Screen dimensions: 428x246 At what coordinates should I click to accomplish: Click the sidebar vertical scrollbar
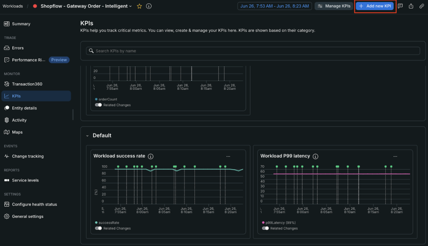pyautogui.click(x=73, y=114)
